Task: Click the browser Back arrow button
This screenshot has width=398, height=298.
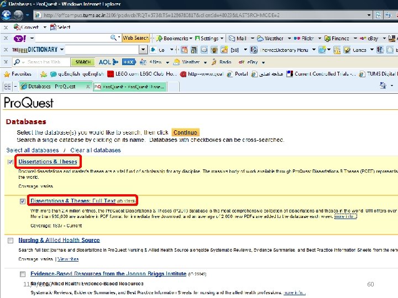Action: click(x=6, y=15)
